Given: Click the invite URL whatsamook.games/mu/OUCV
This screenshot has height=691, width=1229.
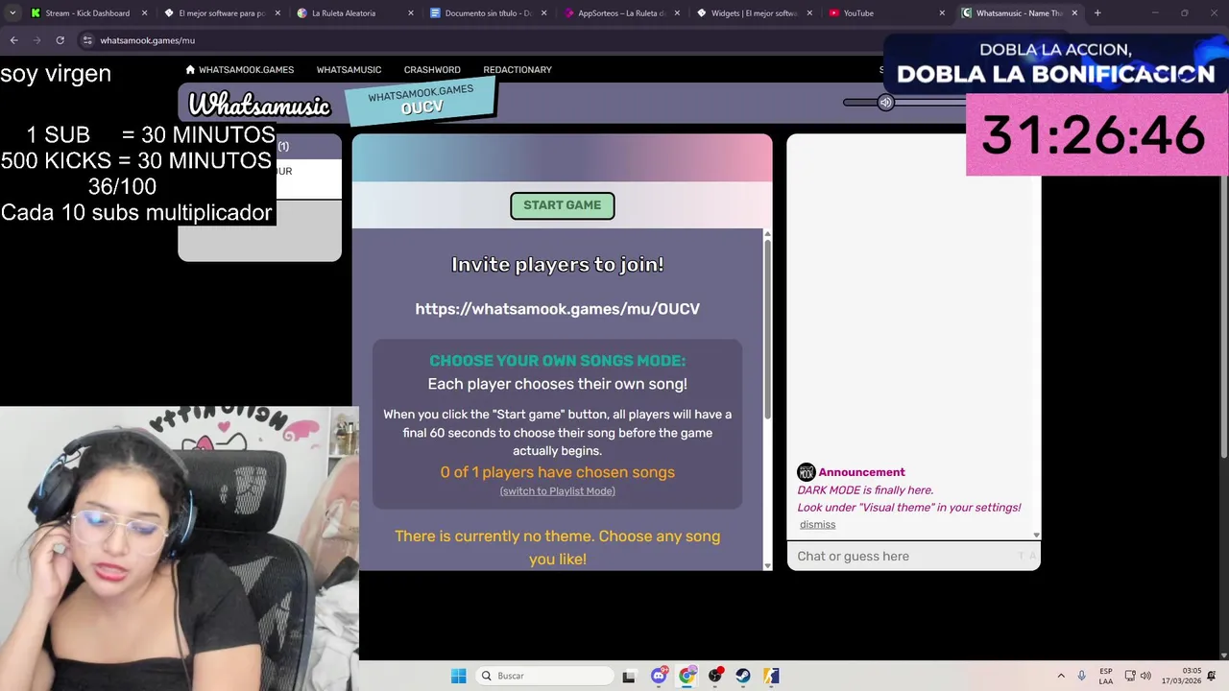Looking at the screenshot, I should 557,309.
